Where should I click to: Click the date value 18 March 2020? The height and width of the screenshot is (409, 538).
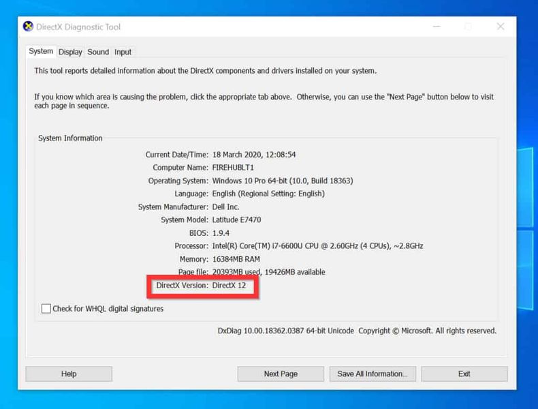click(237, 155)
